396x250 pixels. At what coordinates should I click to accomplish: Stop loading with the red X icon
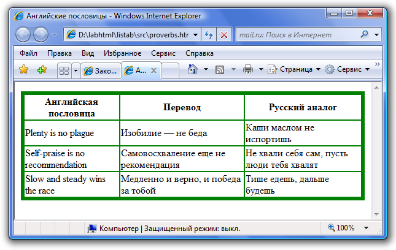(x=224, y=34)
